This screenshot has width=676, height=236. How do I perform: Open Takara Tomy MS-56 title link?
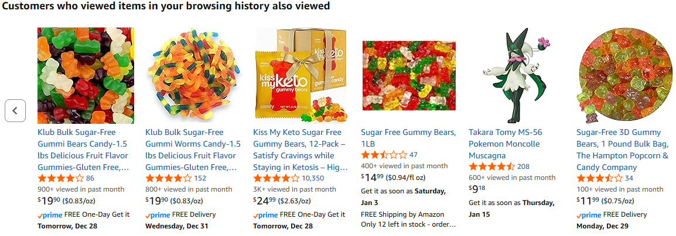point(504,144)
